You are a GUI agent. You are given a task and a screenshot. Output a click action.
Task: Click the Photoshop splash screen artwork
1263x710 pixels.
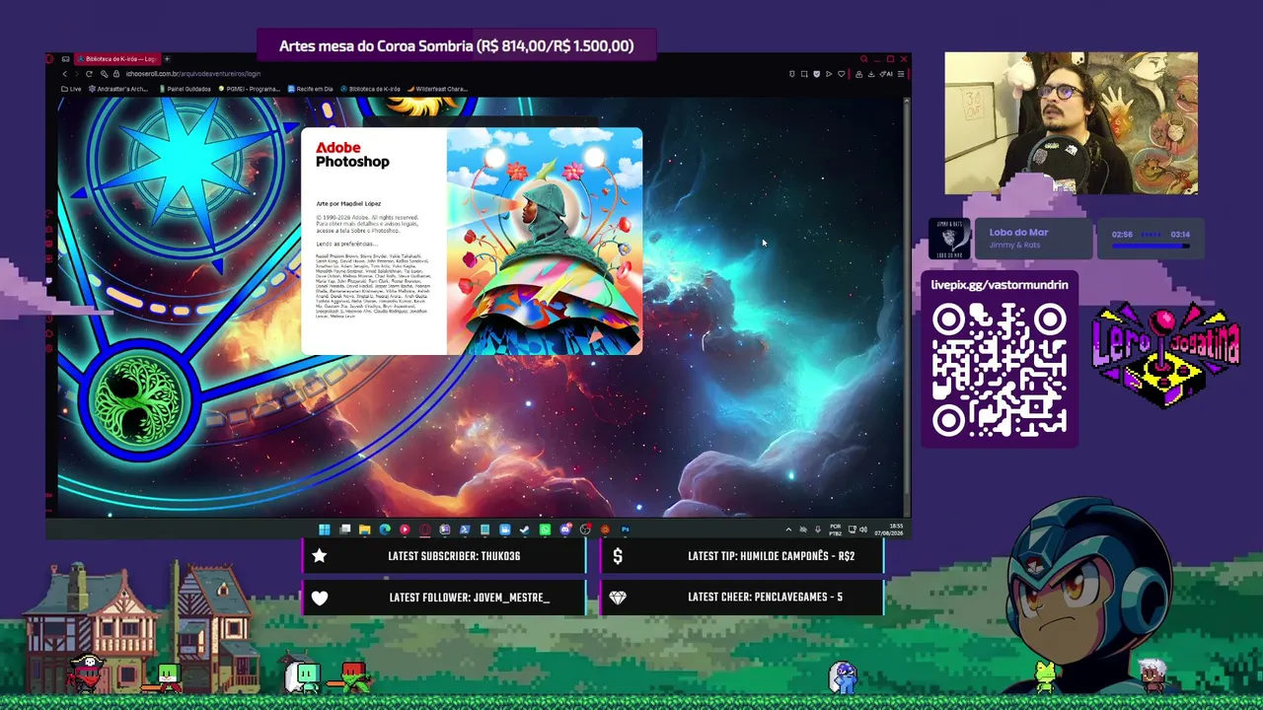(545, 242)
